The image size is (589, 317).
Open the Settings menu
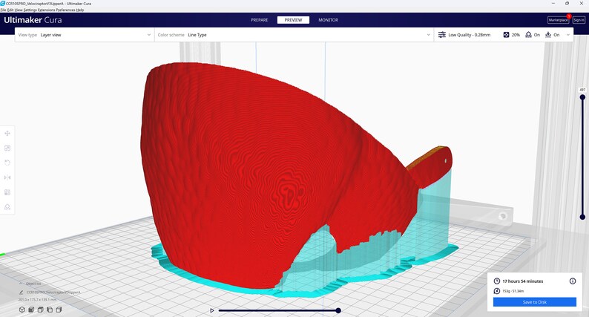tap(30, 10)
